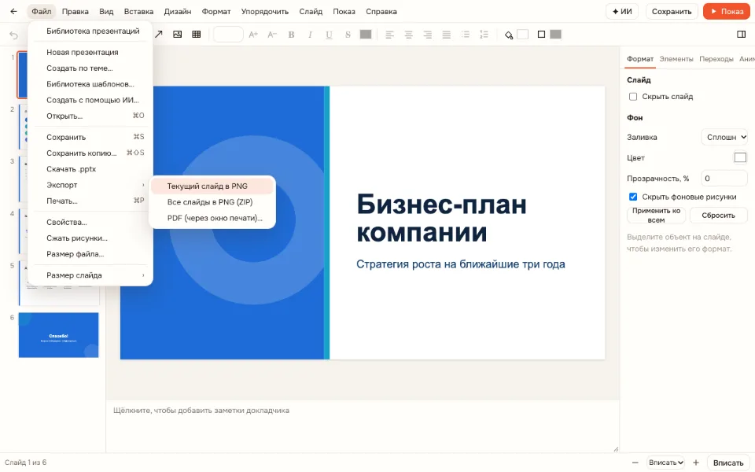Image resolution: width=755 pixels, height=472 pixels.
Task: Go back using the left arrow icon
Action: 13,11
